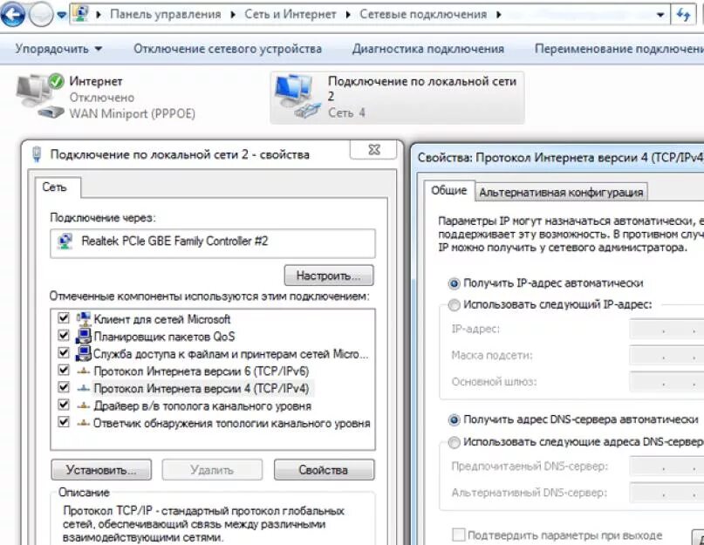Screen dimensions: 704x545
Task: Go back with the blue back arrow
Action: [x=12, y=15]
